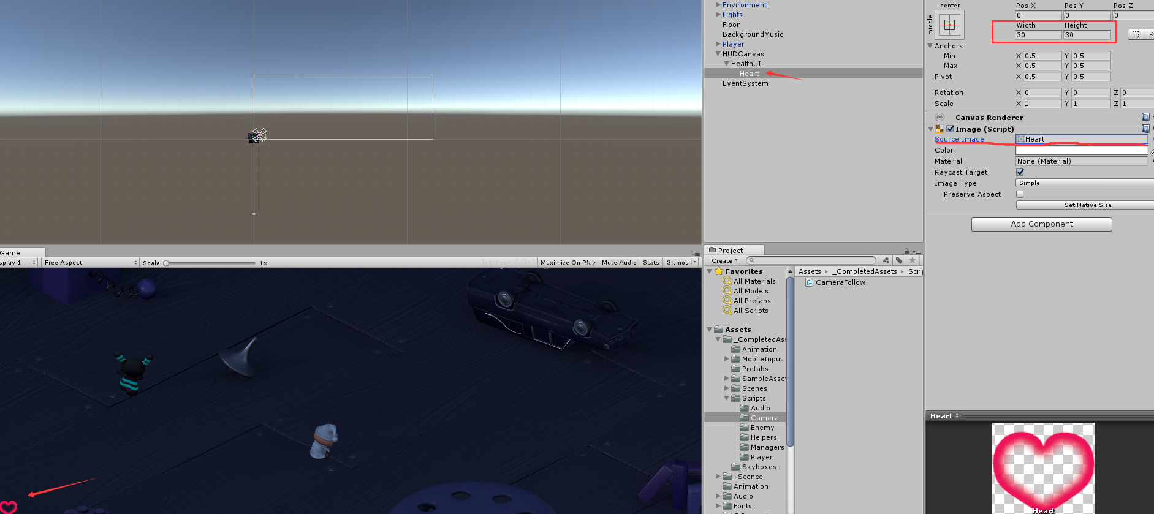Select the All Scripts saved search icon
Image resolution: width=1154 pixels, height=514 pixels.
point(727,311)
